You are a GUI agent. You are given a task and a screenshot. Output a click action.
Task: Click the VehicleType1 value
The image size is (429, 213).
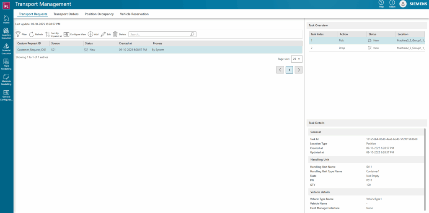pyautogui.click(x=374, y=199)
